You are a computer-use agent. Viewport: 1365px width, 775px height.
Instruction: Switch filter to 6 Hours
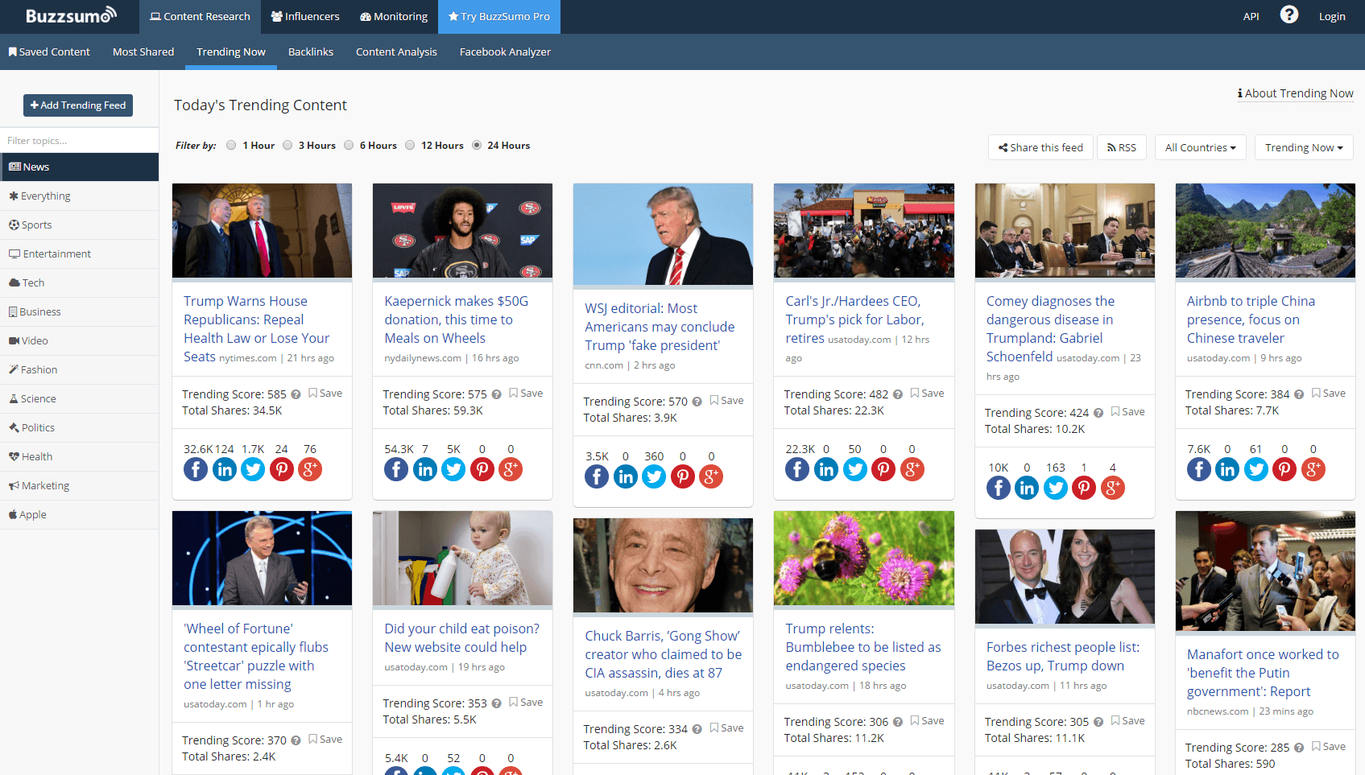click(x=349, y=145)
